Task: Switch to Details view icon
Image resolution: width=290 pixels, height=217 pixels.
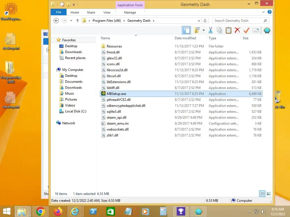Action: coord(262,194)
